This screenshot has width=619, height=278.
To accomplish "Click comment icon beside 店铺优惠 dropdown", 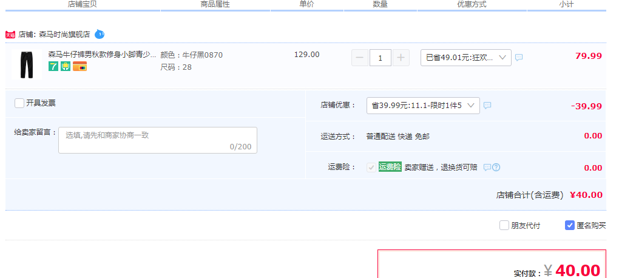I will (x=487, y=106).
